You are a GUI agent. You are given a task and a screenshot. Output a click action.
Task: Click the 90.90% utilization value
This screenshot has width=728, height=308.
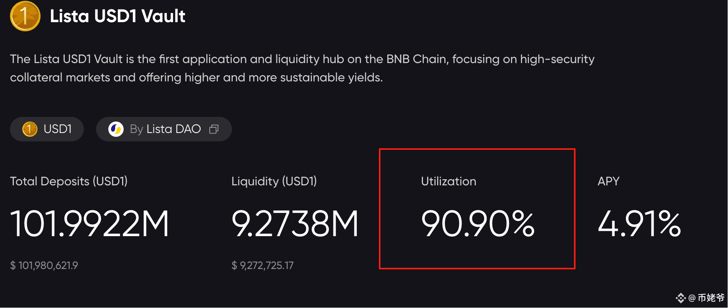[478, 224]
